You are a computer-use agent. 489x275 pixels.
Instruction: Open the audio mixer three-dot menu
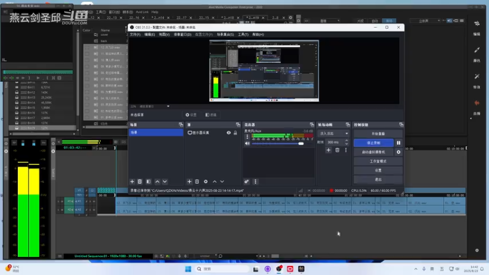tap(256, 182)
